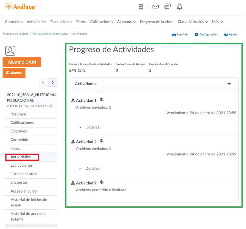Select Foros in the left sidebar
The height and width of the screenshot is (229, 246).
(15, 149)
